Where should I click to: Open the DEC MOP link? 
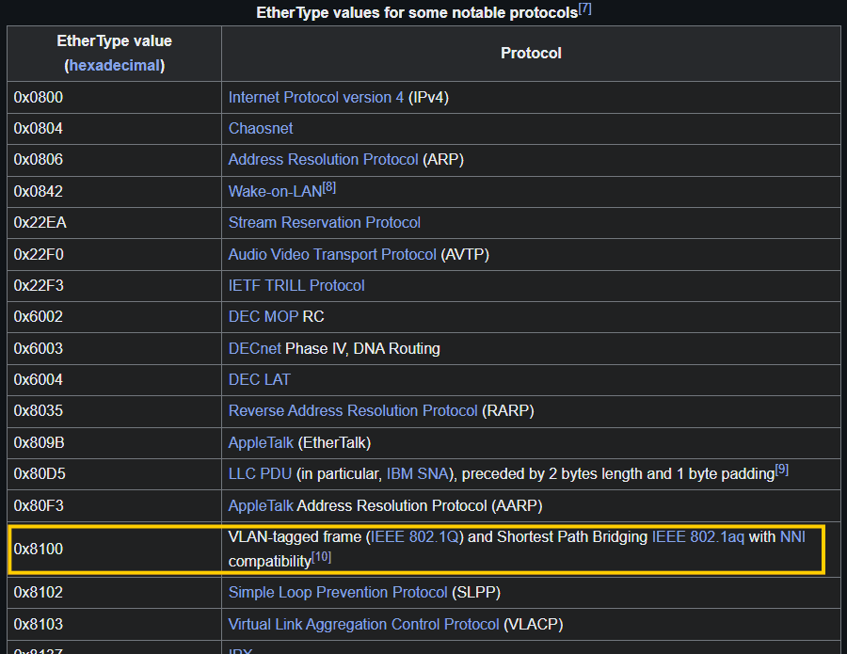[x=264, y=316]
